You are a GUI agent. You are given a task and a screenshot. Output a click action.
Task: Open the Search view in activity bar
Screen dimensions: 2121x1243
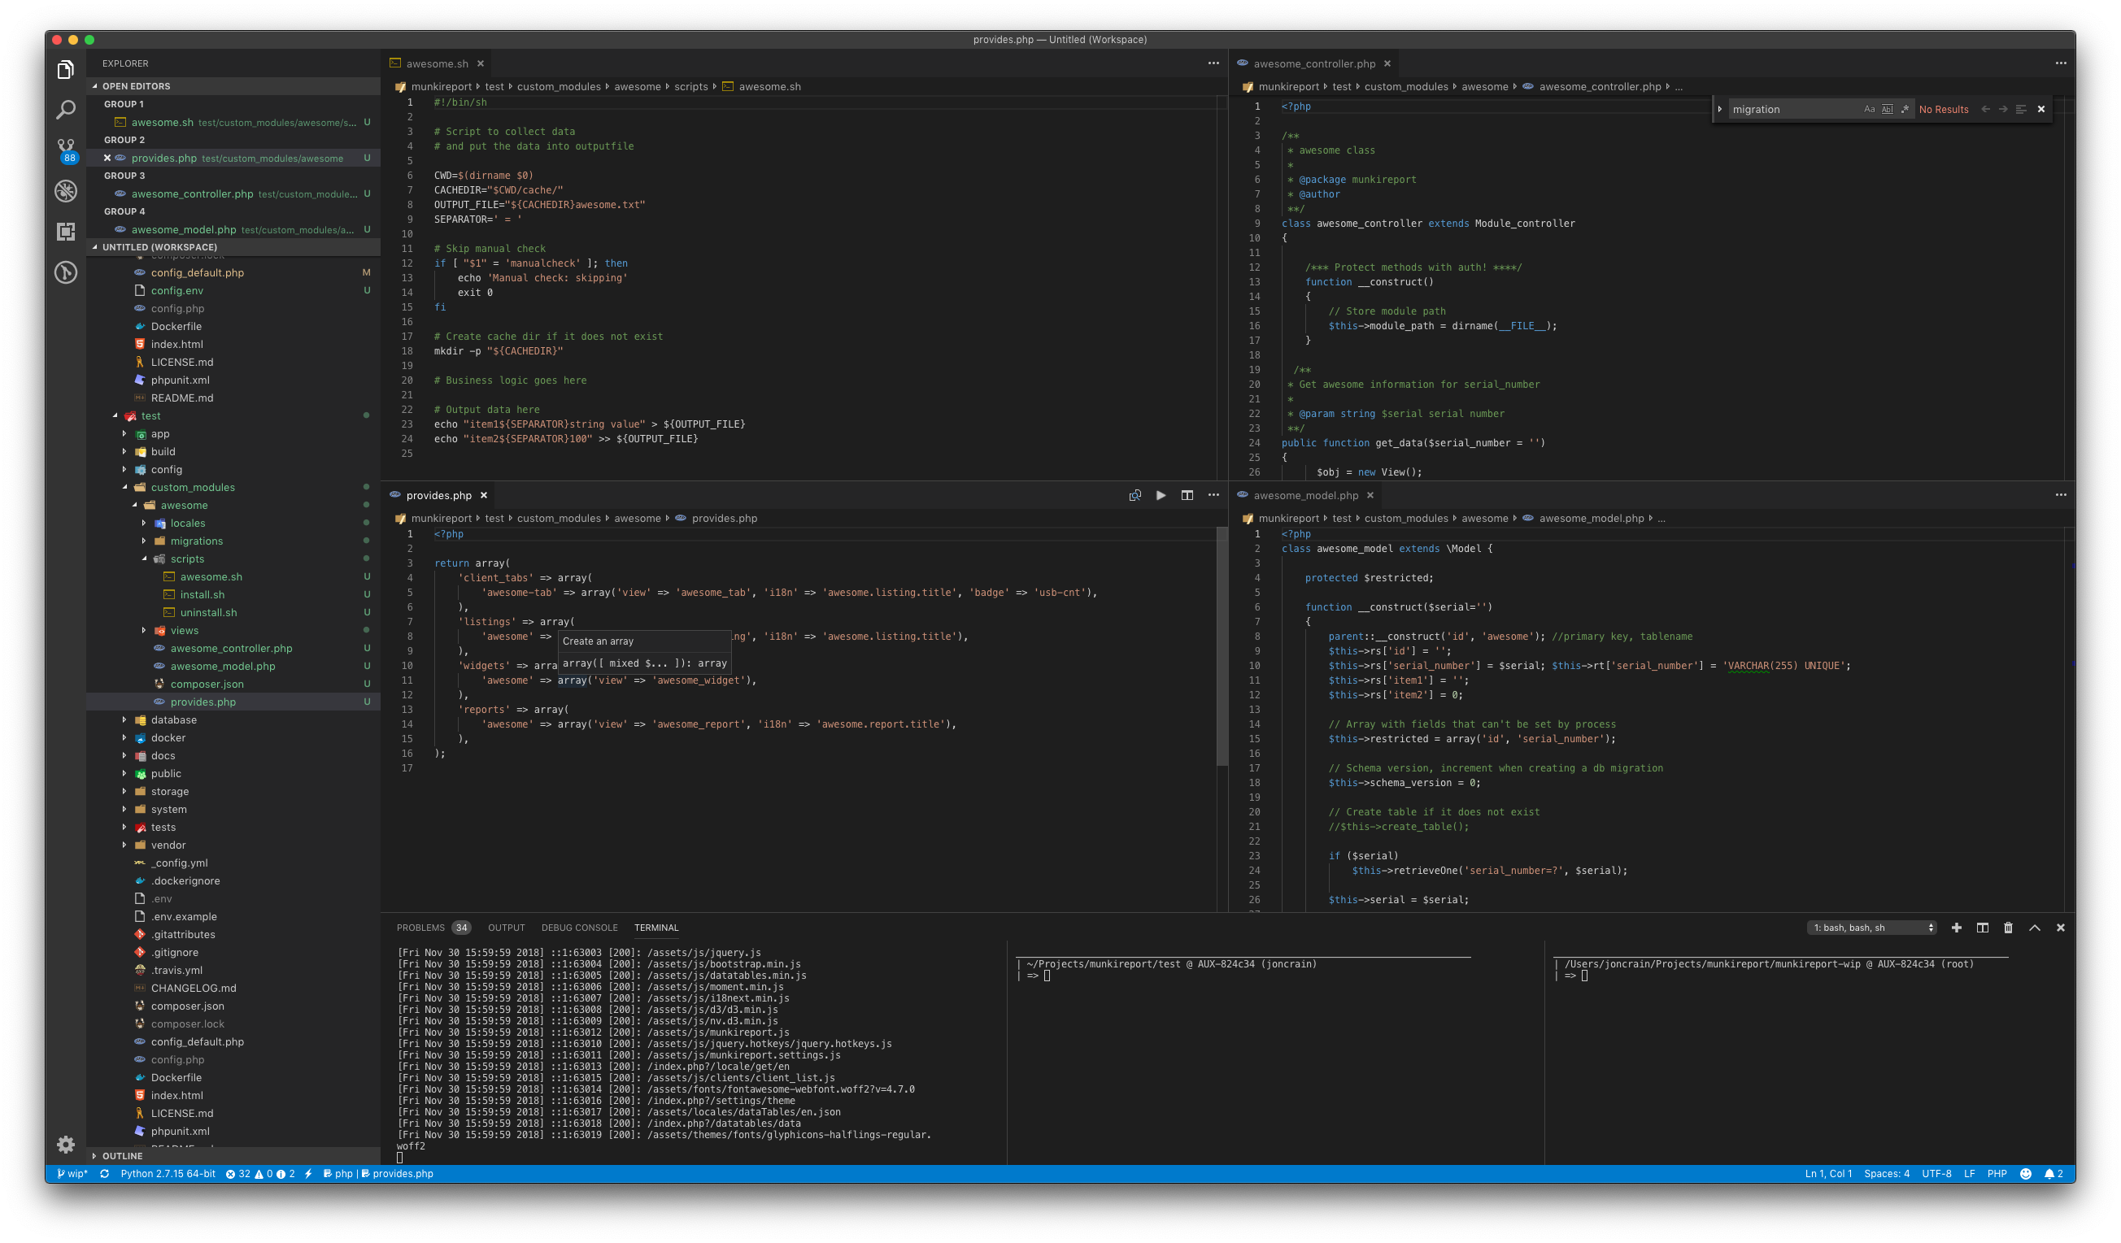tap(66, 110)
